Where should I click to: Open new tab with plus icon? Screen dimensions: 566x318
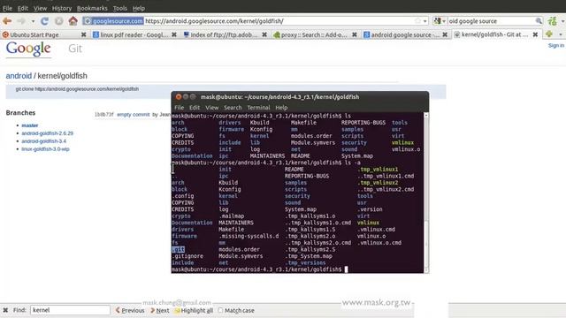coord(549,34)
